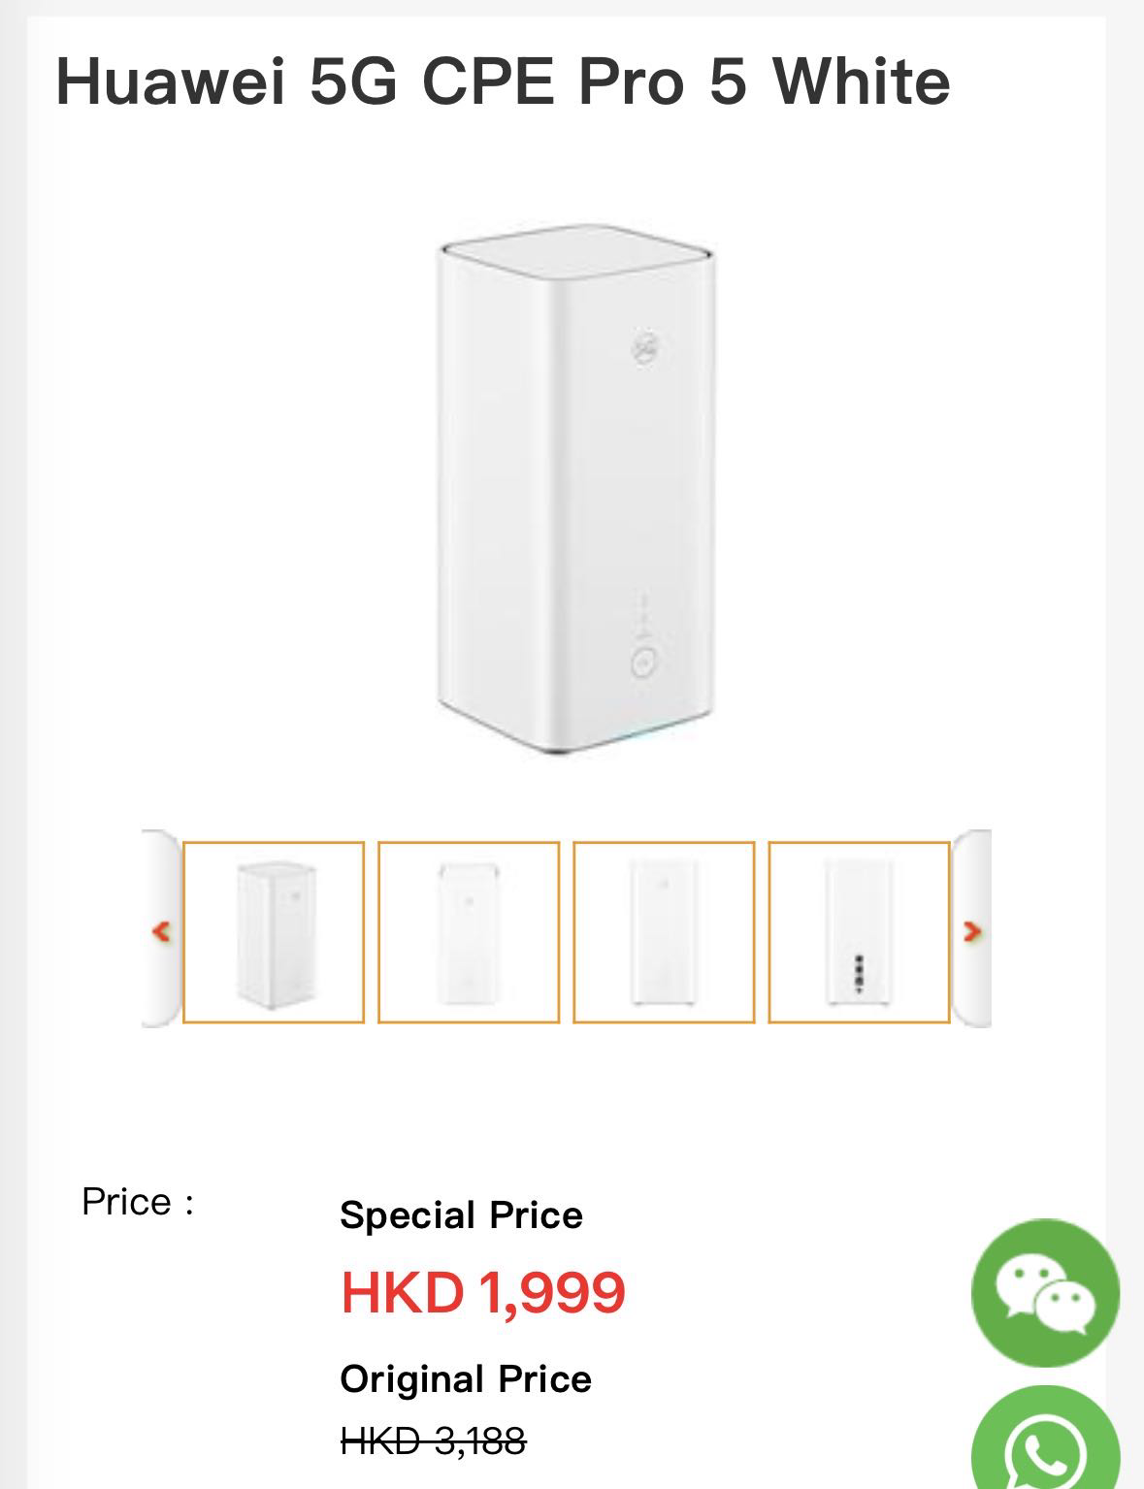Click the "Price :" label
Screen dimensions: 1144x1489
click(x=138, y=1202)
